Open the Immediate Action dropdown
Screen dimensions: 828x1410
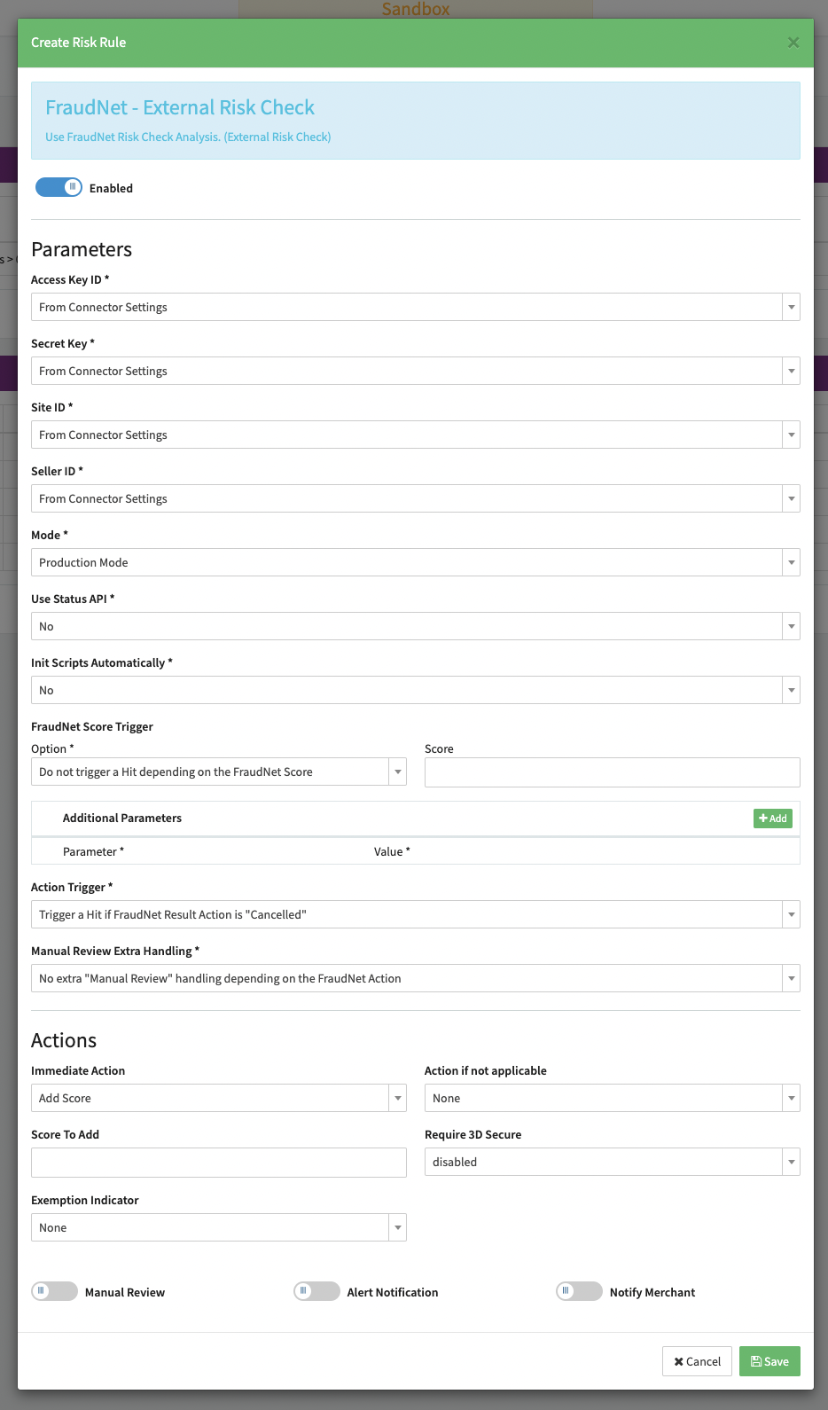pyautogui.click(x=218, y=1098)
